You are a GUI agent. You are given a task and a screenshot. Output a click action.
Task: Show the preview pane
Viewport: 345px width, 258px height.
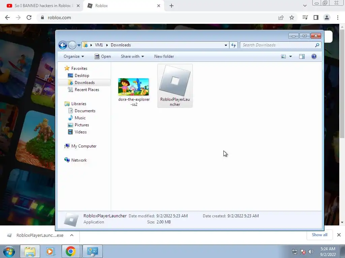[x=302, y=56]
